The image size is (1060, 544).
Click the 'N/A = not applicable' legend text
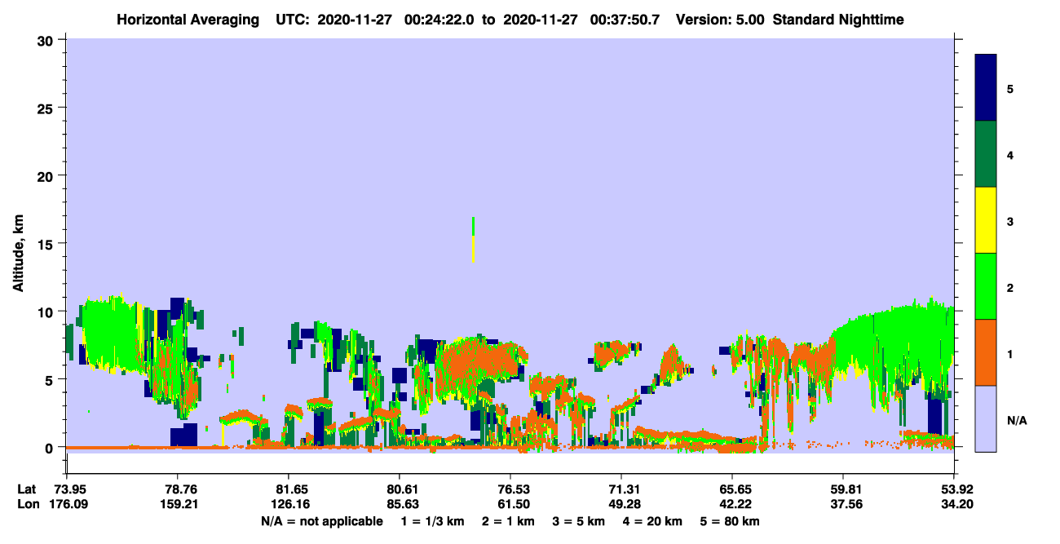322,521
